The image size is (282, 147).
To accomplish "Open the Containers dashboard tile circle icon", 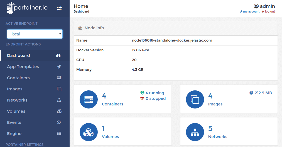I will (89, 99).
